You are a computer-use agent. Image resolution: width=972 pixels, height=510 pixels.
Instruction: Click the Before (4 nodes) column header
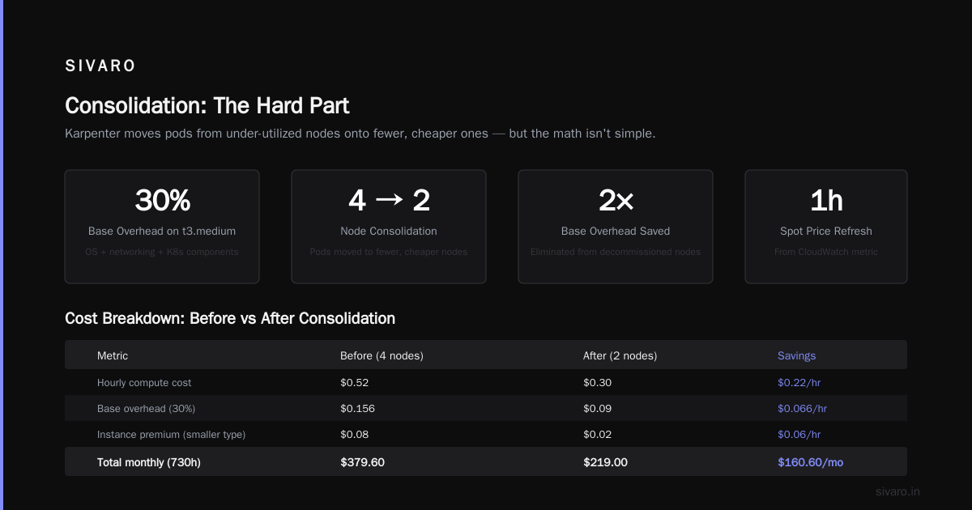coord(382,355)
